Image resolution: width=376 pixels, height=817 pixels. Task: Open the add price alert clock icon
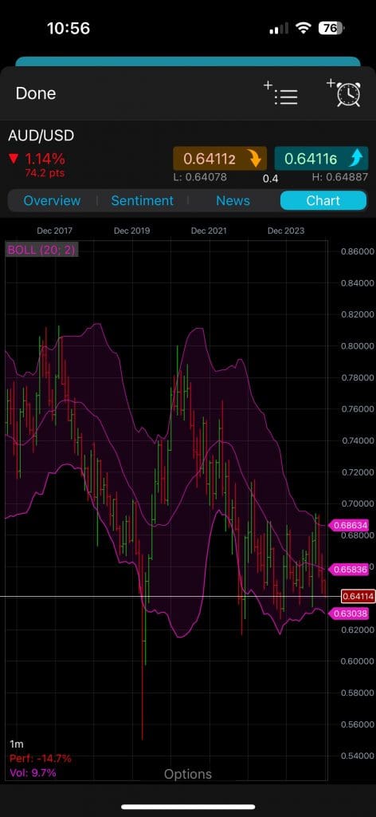click(x=344, y=93)
